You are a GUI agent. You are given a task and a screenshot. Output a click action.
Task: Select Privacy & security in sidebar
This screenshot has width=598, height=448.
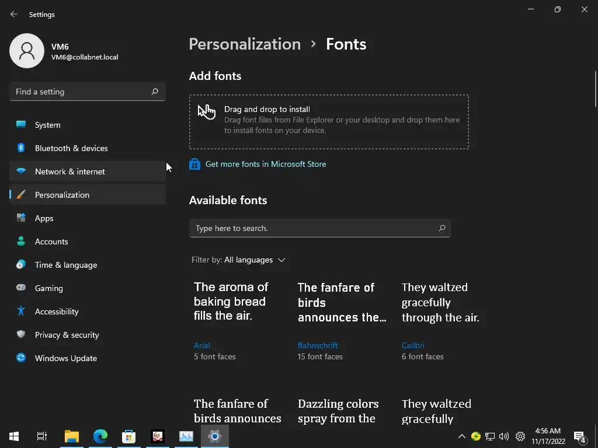click(67, 335)
